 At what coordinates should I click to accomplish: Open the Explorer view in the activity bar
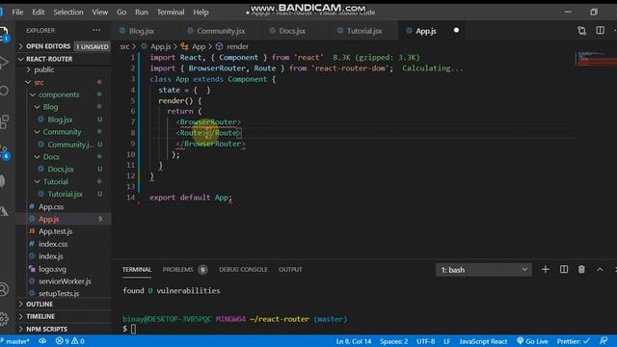[4, 34]
